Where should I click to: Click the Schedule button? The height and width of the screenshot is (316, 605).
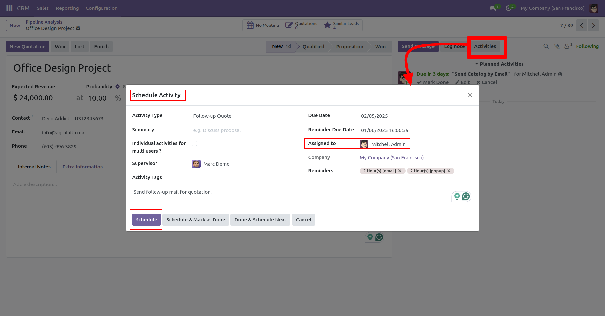[x=146, y=220]
